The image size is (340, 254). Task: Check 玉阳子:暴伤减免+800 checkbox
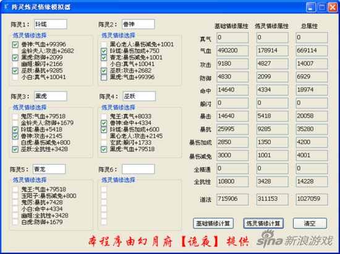tap(15, 196)
